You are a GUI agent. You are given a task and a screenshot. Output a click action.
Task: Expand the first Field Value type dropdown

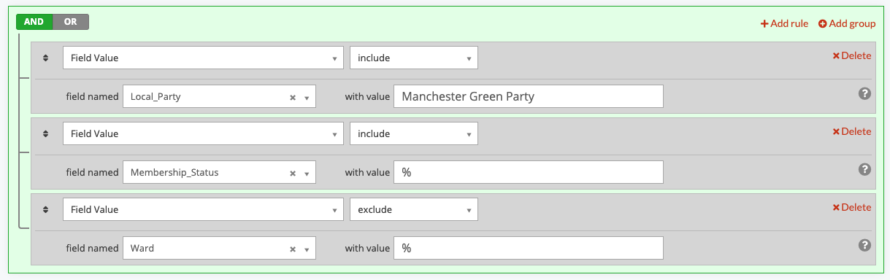203,58
